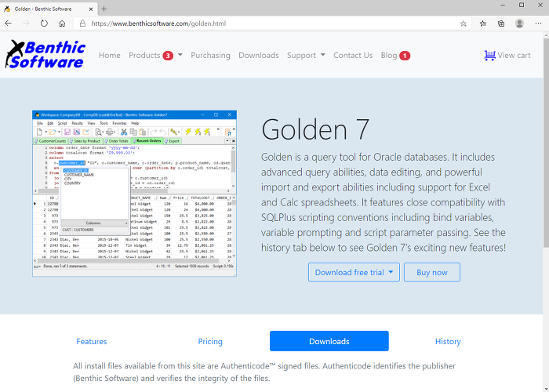Open the browser home page icon

pyautogui.click(x=62, y=24)
